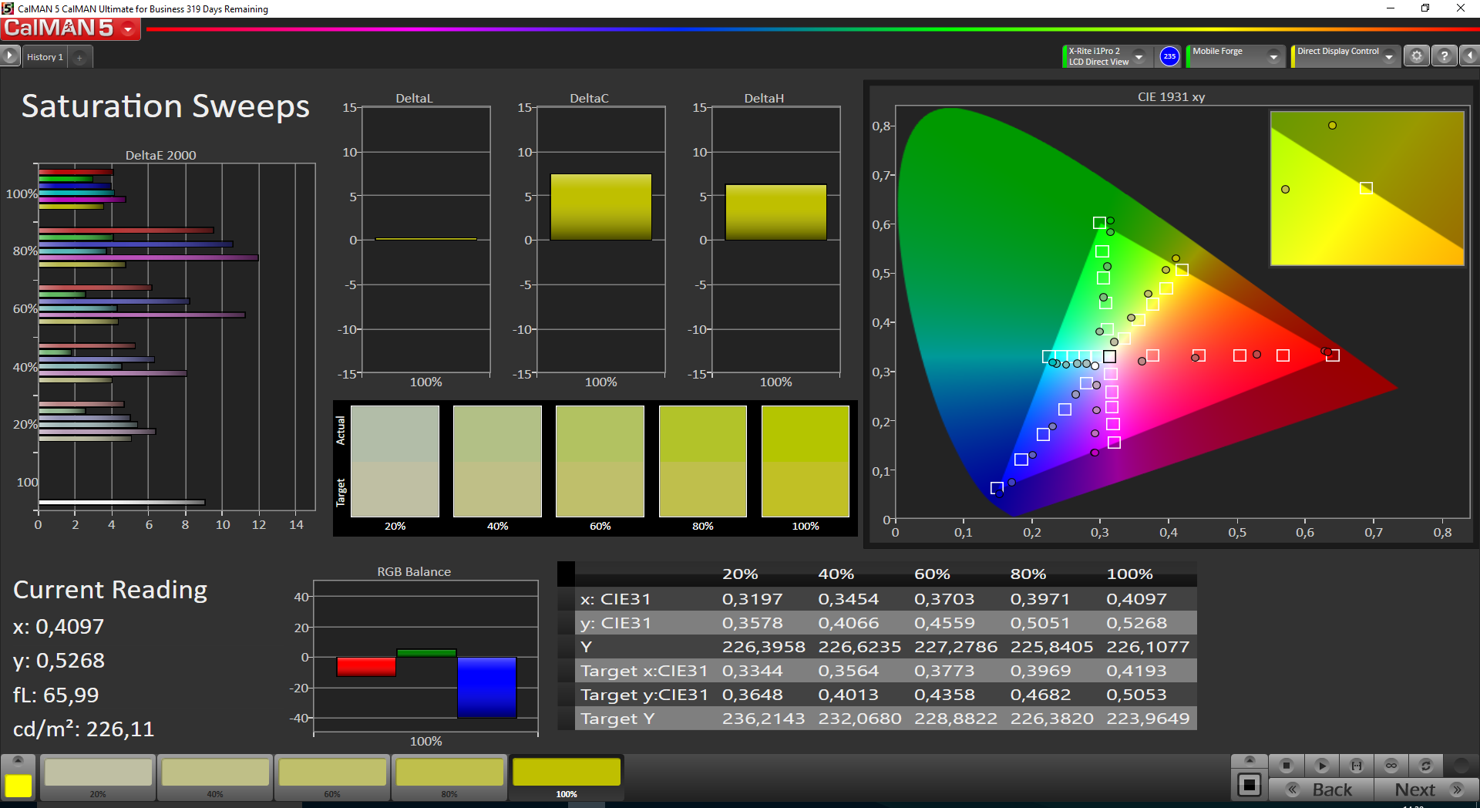Collapse the side panel with left arrow
This screenshot has height=808, width=1480.
pos(1470,56)
